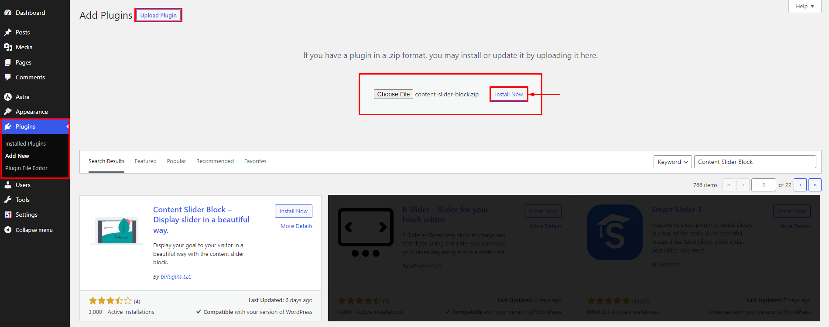Screen dimensions: 829x327
Task: Go to previous page of results
Action: [x=743, y=185]
